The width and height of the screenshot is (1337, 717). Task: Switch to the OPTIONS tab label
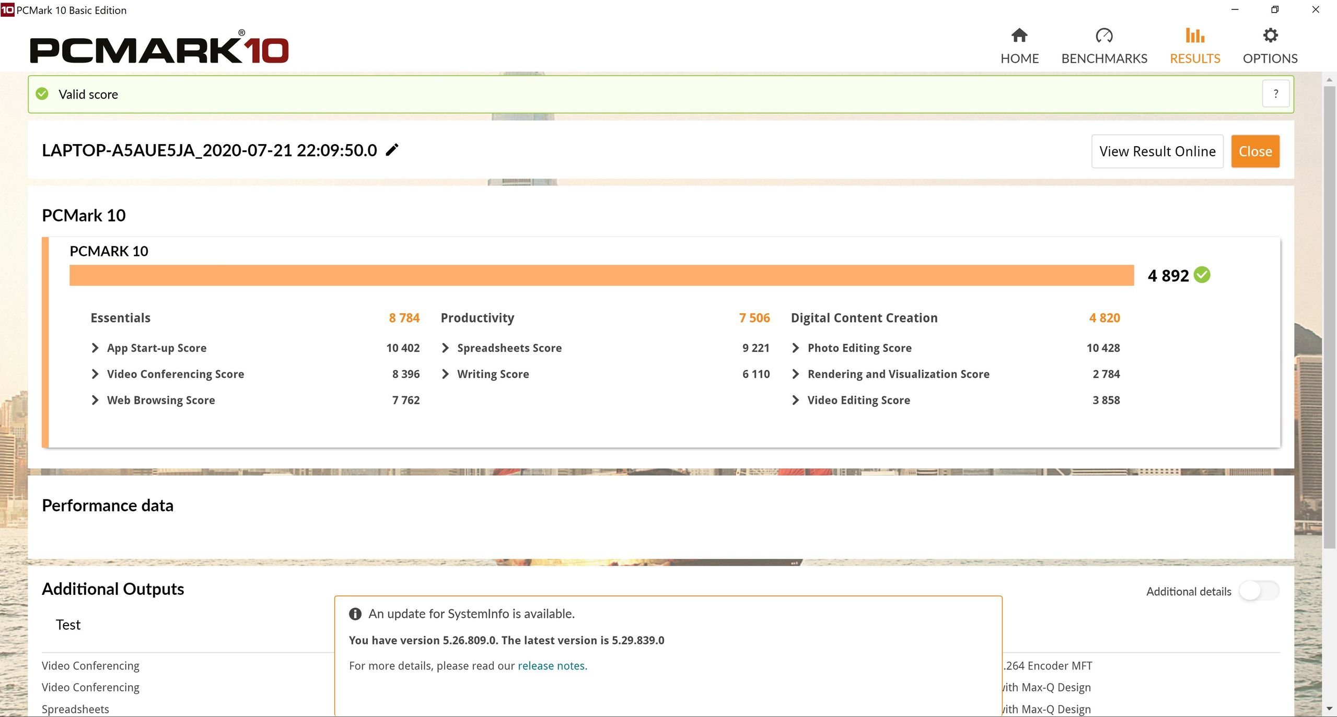(1270, 58)
